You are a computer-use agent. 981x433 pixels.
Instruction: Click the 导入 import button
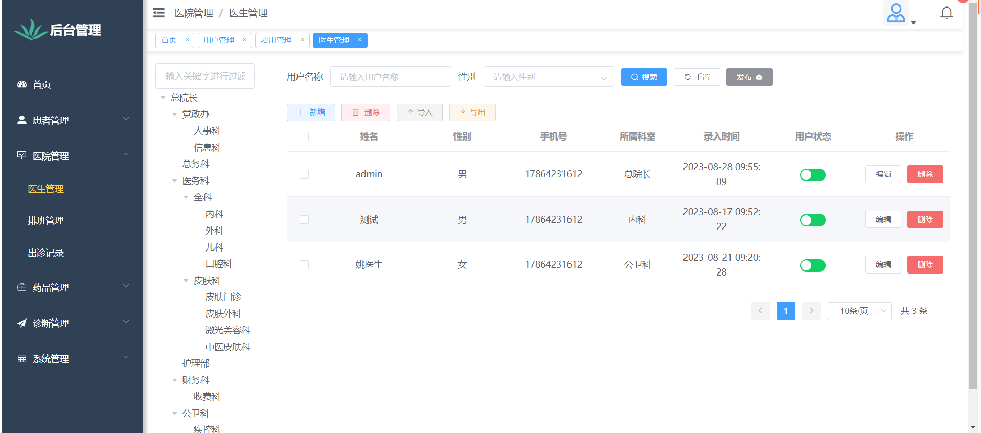(x=420, y=112)
